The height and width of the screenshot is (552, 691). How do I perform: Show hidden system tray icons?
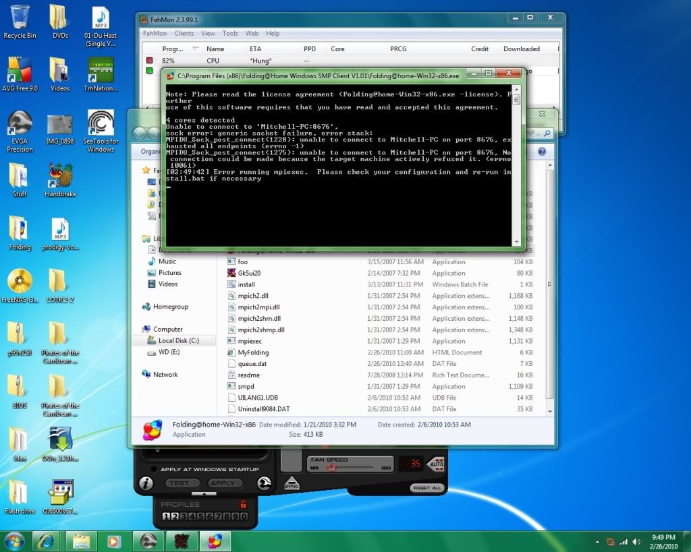coord(597,541)
